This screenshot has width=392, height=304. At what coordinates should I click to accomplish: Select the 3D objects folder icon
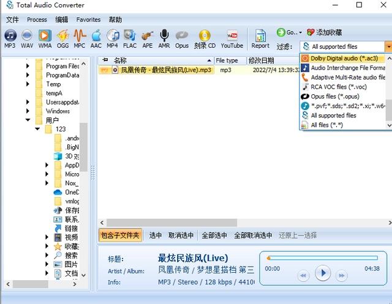58,156
